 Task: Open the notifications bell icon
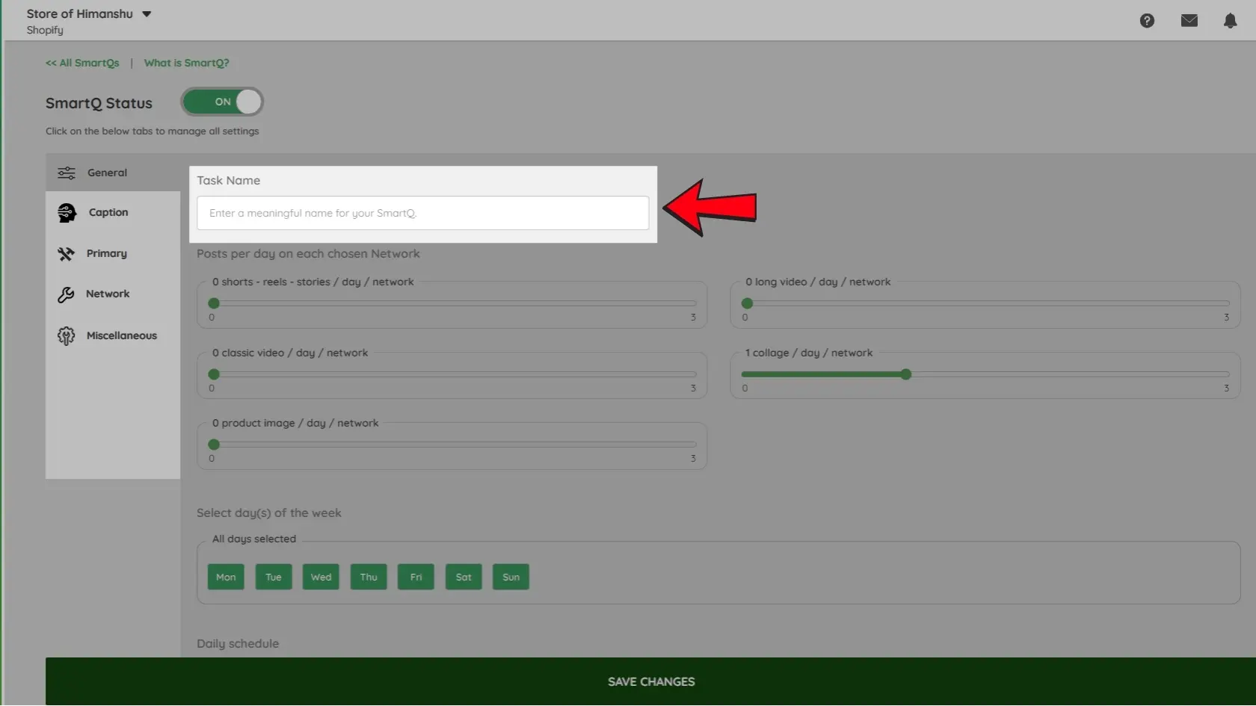(x=1230, y=21)
